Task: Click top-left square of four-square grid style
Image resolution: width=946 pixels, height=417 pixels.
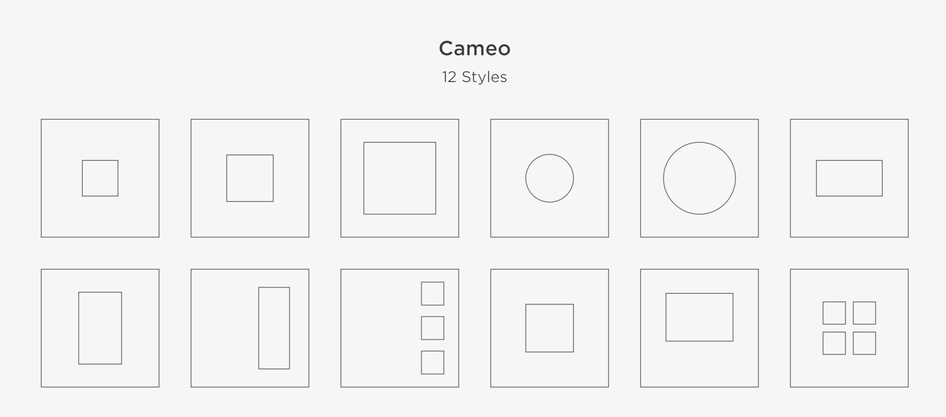Action: pos(834,313)
